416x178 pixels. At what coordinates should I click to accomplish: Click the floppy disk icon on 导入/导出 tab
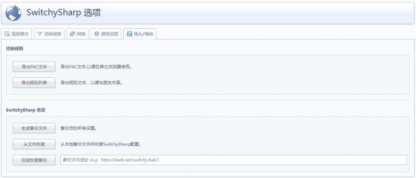tap(129, 34)
